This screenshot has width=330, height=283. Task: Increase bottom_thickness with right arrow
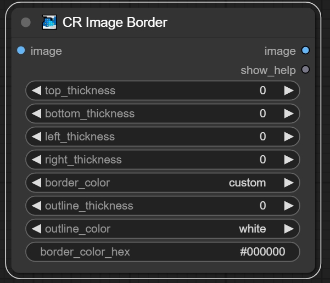289,114
